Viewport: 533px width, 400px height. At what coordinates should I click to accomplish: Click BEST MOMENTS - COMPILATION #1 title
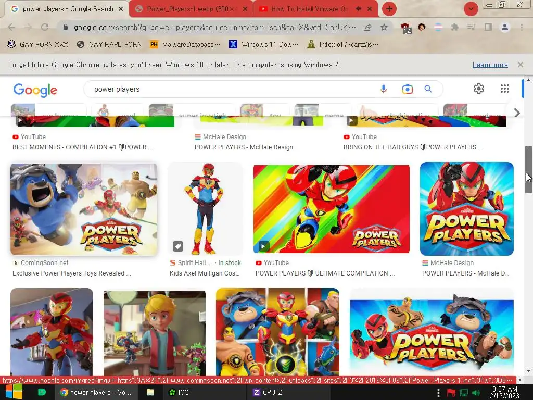click(83, 147)
